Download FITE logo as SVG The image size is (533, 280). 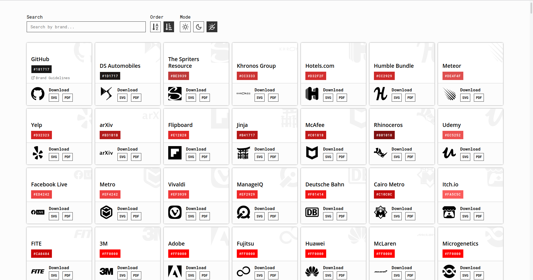[54, 276]
